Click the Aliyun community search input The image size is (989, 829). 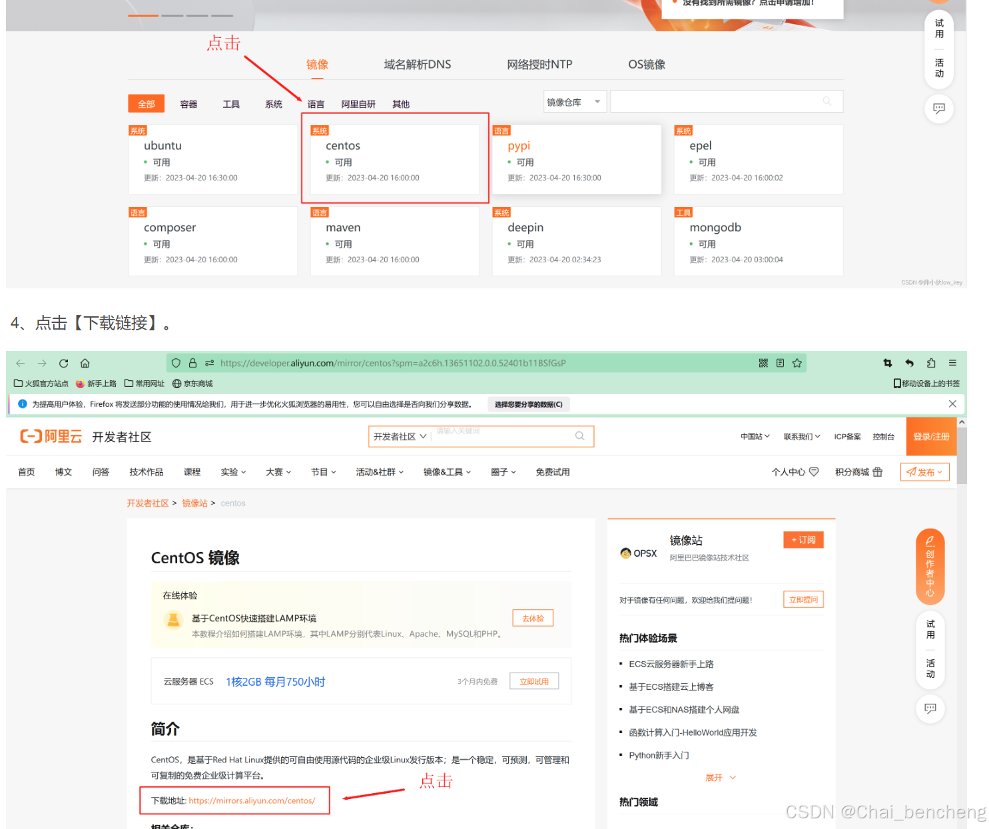pyautogui.click(x=503, y=436)
